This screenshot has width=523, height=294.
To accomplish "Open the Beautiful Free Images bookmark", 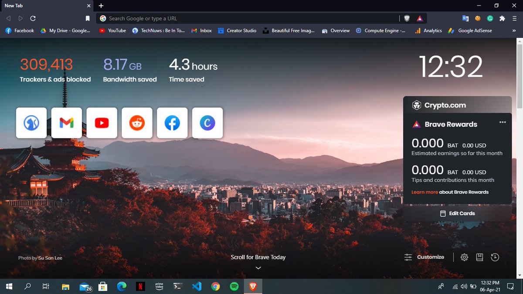I will [289, 30].
